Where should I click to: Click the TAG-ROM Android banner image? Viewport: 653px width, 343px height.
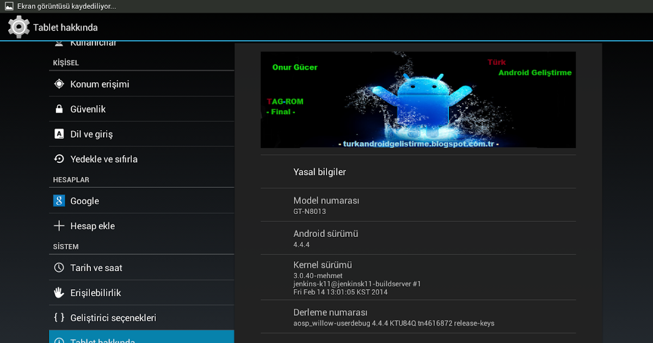point(418,100)
